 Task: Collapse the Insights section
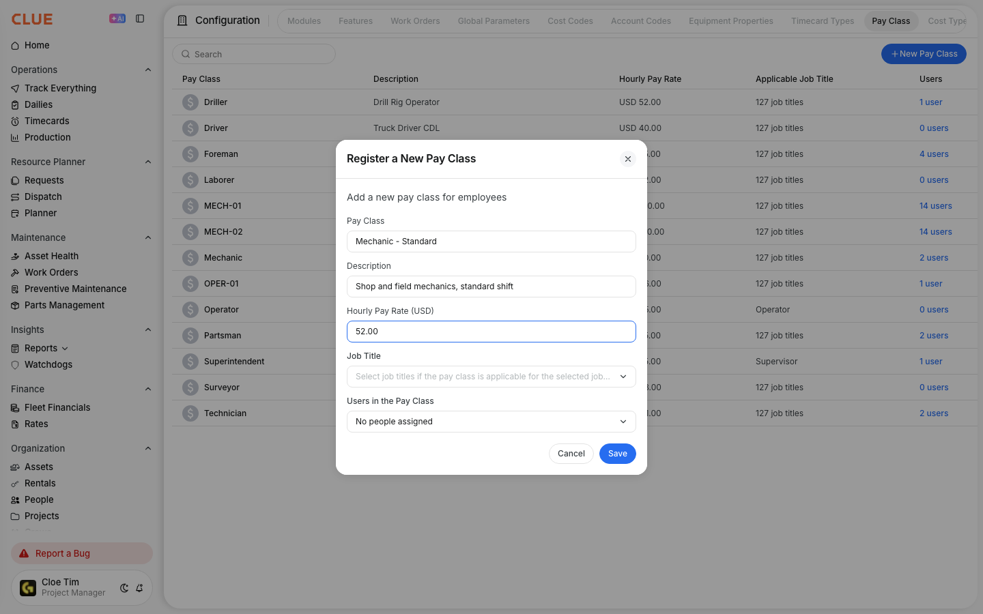pos(148,330)
